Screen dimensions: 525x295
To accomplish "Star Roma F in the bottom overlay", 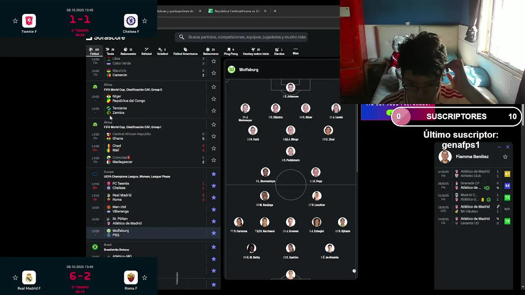I will pos(144,277).
